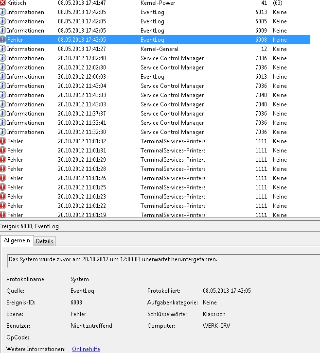This screenshot has width=320, height=353.
Task: Click the red error icon of 11:01:31 row
Action: [3, 151]
